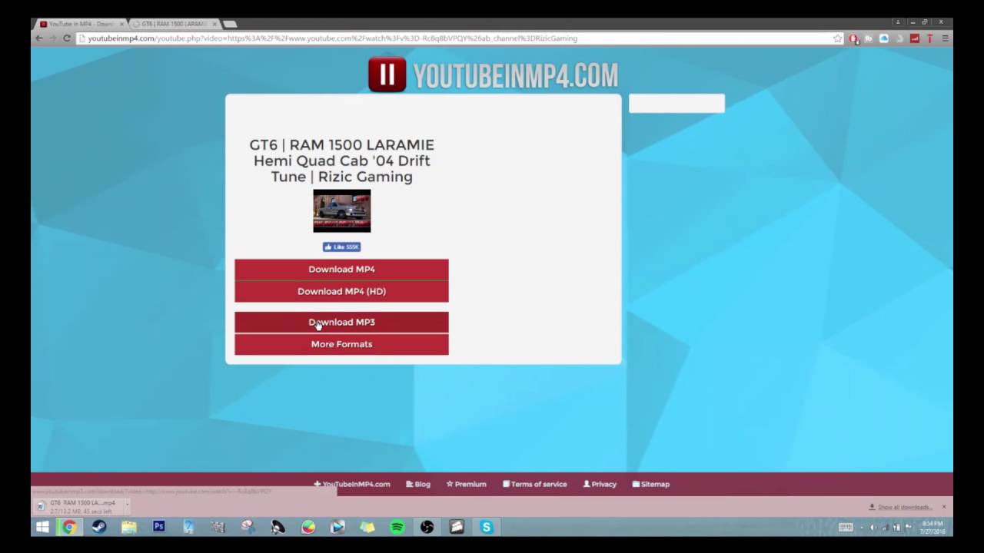Switch to the YouTube In MP4 tab
Viewport: 984px width, 553px height.
[79, 24]
